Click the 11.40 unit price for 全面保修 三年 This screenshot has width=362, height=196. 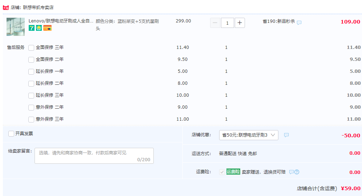coord(182,47)
